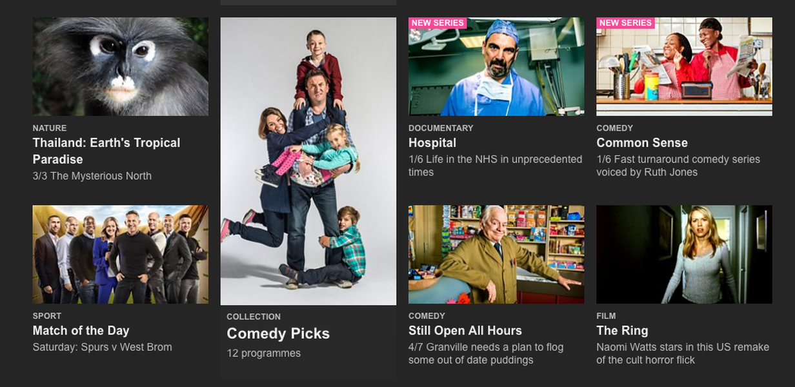The width and height of the screenshot is (795, 387).
Task: Select the 12 programmes text
Action: [264, 353]
